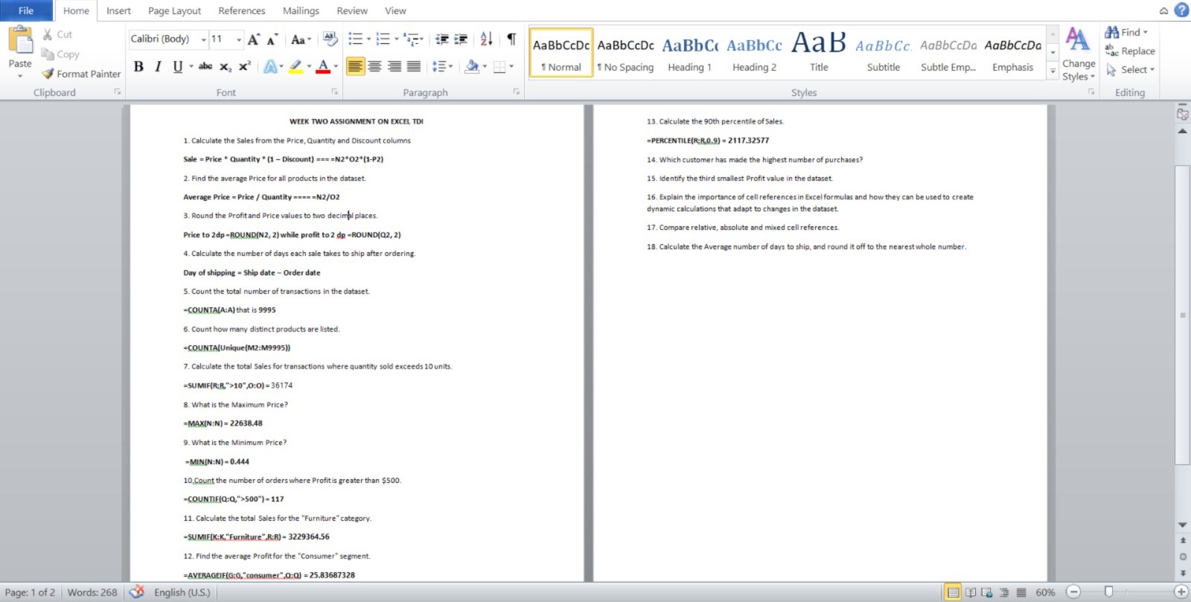Screen dimensions: 1191x602
Task: Click the Copy icon
Action: point(48,54)
